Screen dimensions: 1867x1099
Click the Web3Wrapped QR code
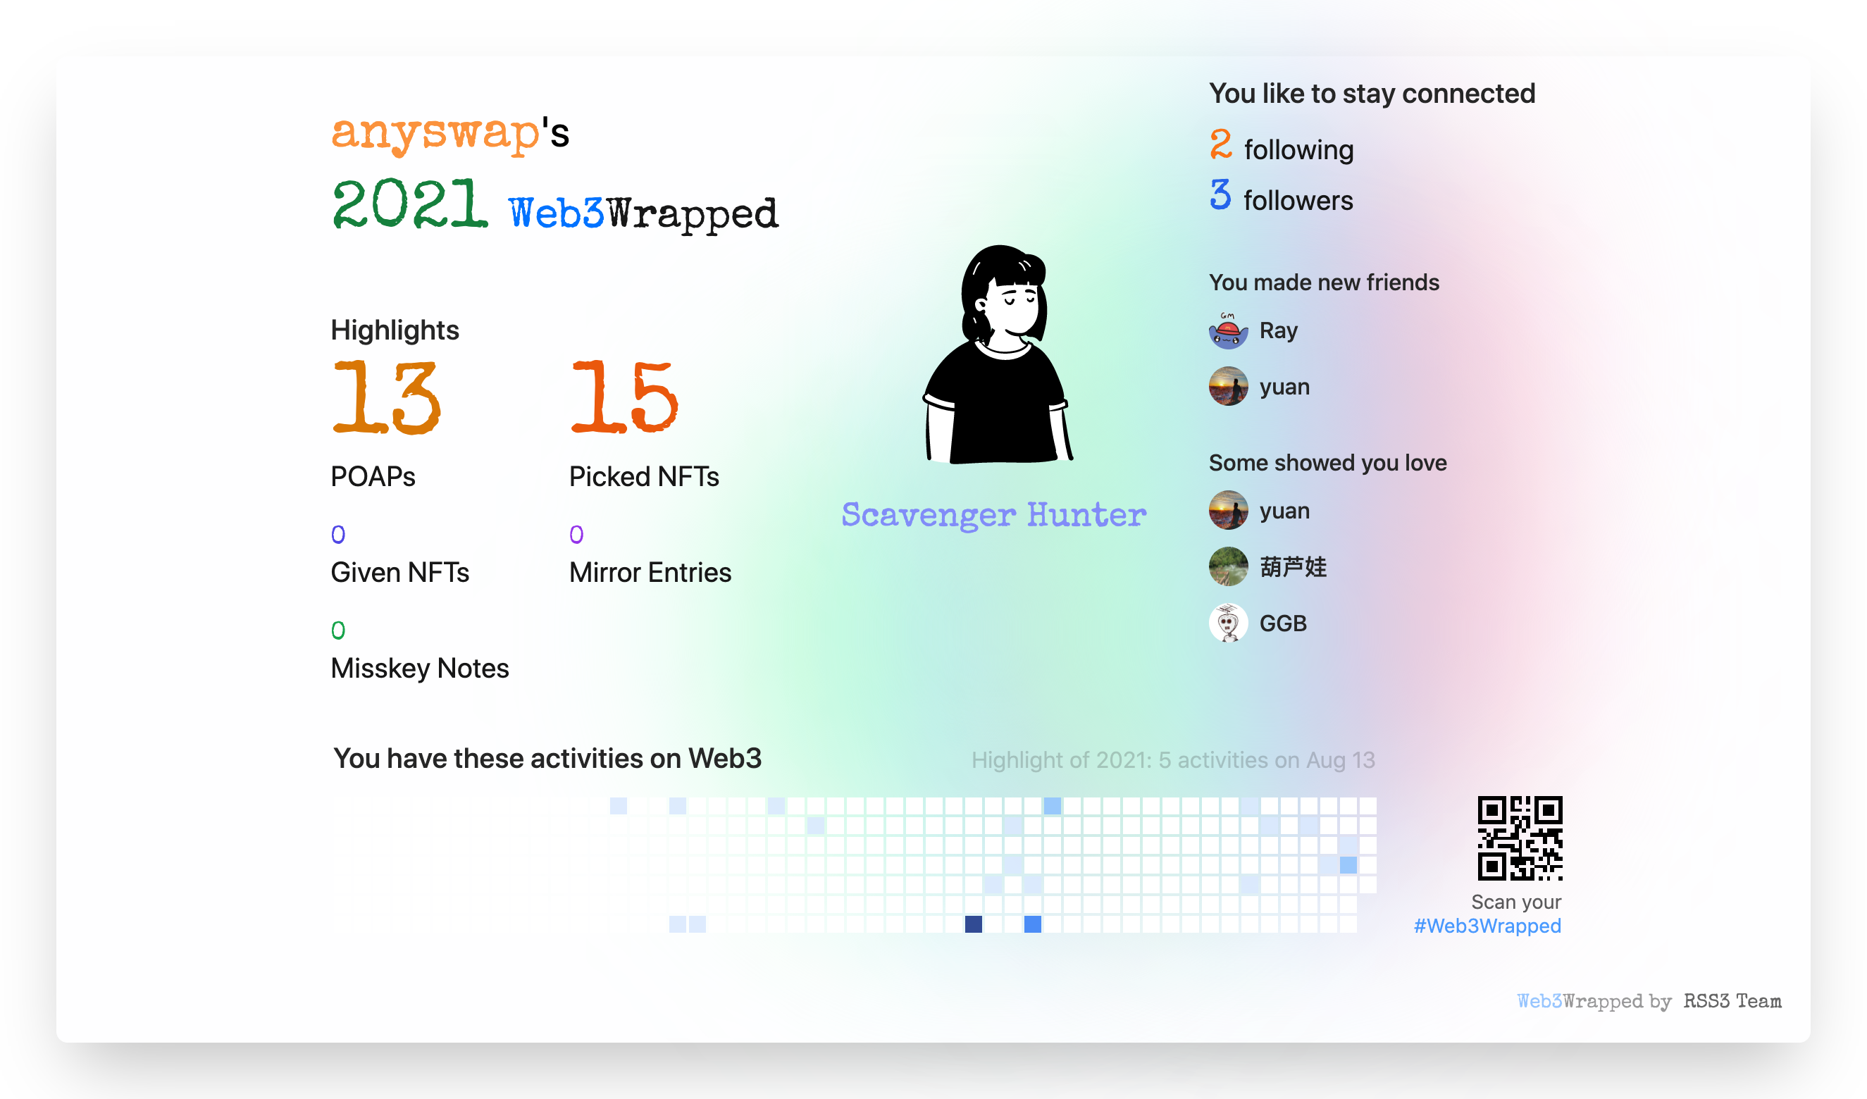pyautogui.click(x=1520, y=838)
